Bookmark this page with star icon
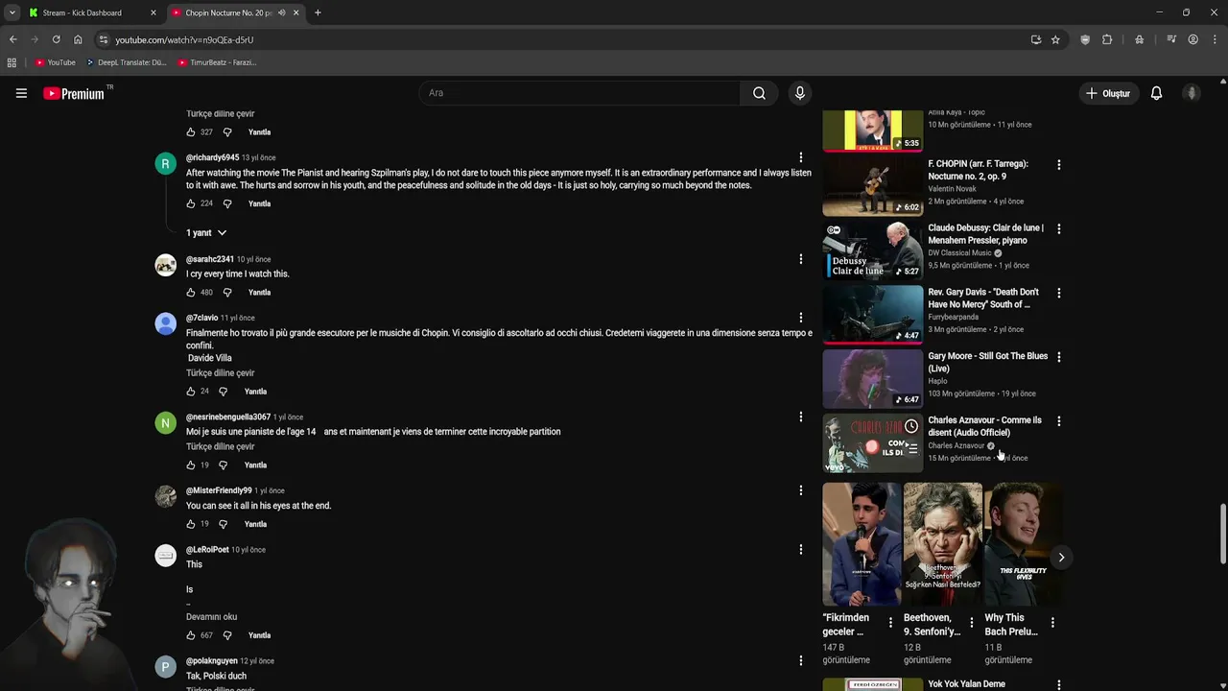The height and width of the screenshot is (691, 1228). coord(1055,39)
